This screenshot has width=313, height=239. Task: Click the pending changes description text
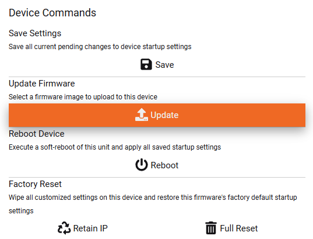coord(100,47)
